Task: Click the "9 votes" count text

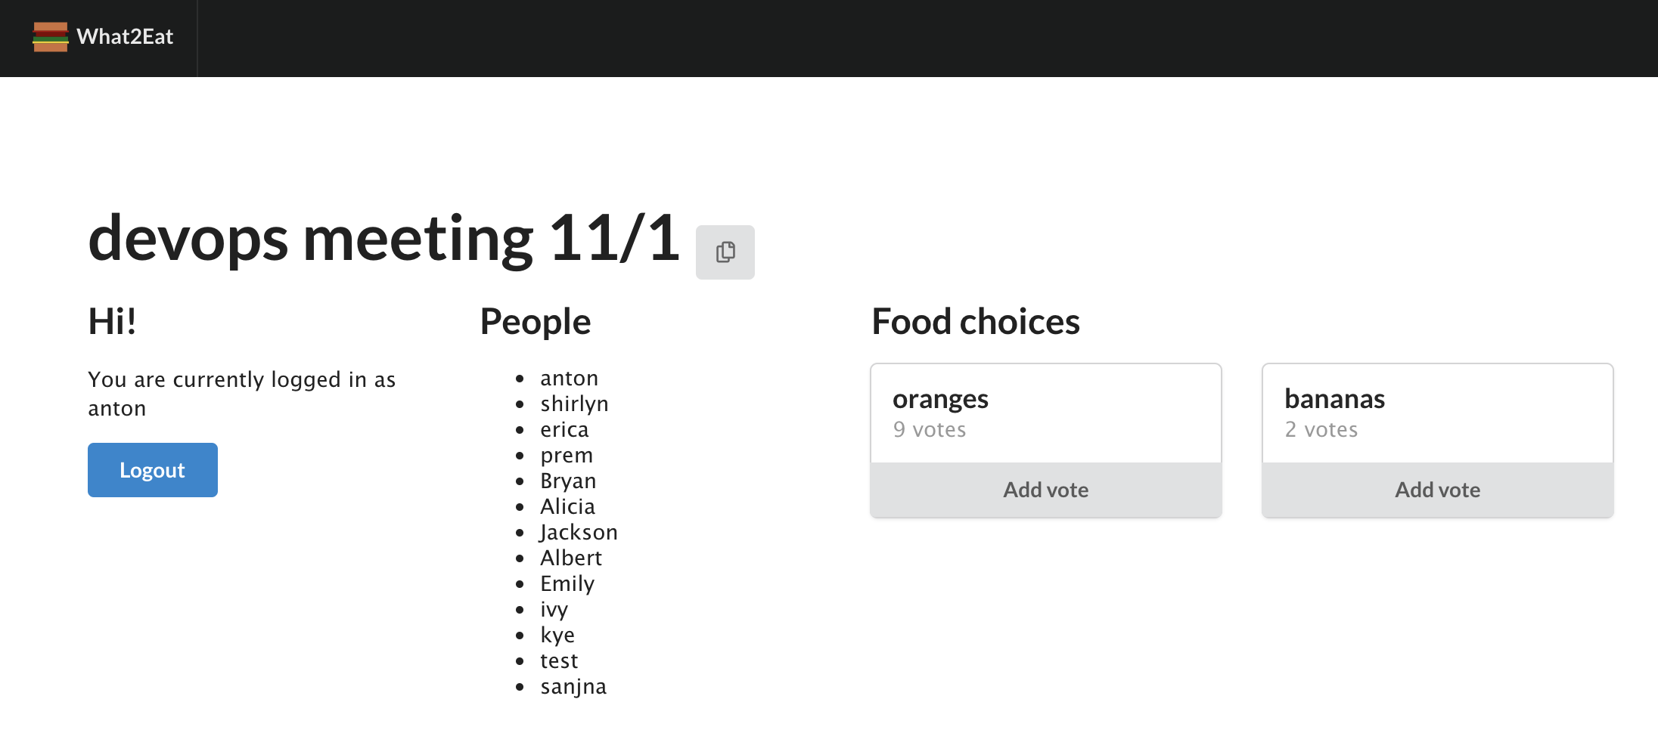Action: pyautogui.click(x=929, y=430)
